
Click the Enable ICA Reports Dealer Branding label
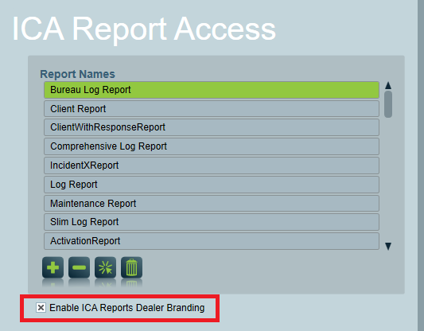pyautogui.click(x=127, y=308)
